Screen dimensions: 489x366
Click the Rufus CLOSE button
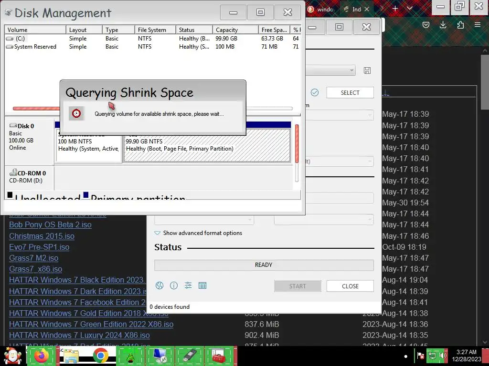(x=350, y=286)
